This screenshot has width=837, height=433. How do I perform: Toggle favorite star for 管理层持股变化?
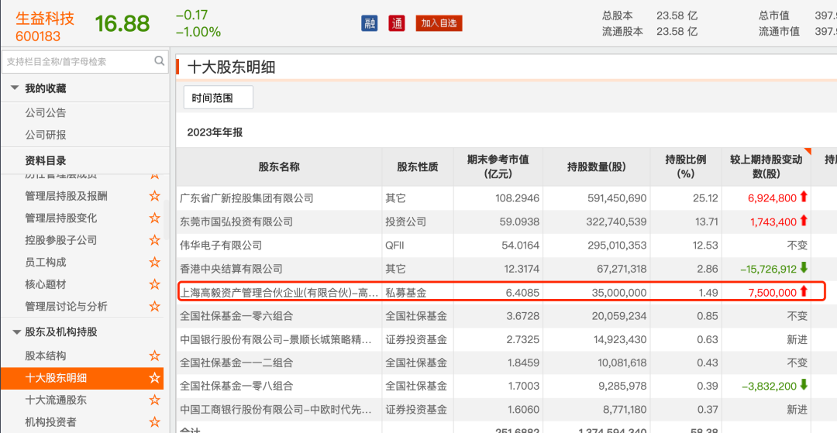155,218
